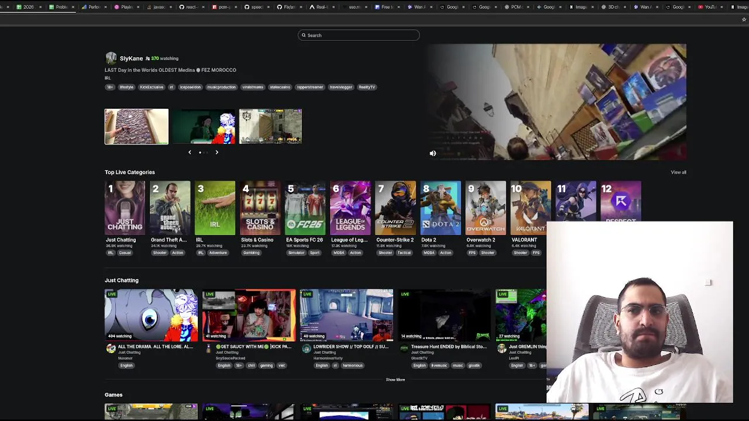The height and width of the screenshot is (421, 749).
Task: Click 'Show More' under Just Chatting
Action: coord(395,379)
